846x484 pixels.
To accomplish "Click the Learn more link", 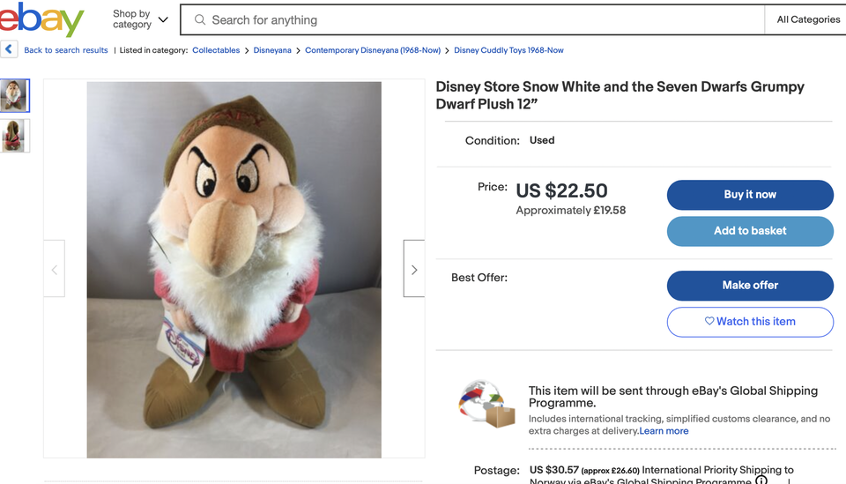I will [664, 431].
